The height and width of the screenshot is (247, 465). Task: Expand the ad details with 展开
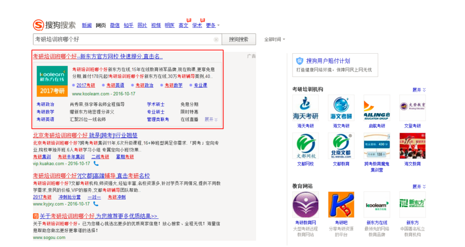point(211,119)
